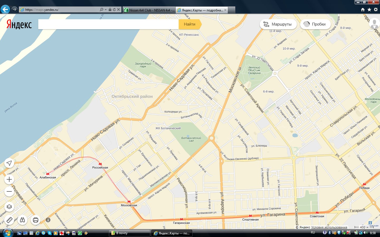Launch Skype from quick launch bar
This screenshot has width=380, height=237.
[x=49, y=233]
